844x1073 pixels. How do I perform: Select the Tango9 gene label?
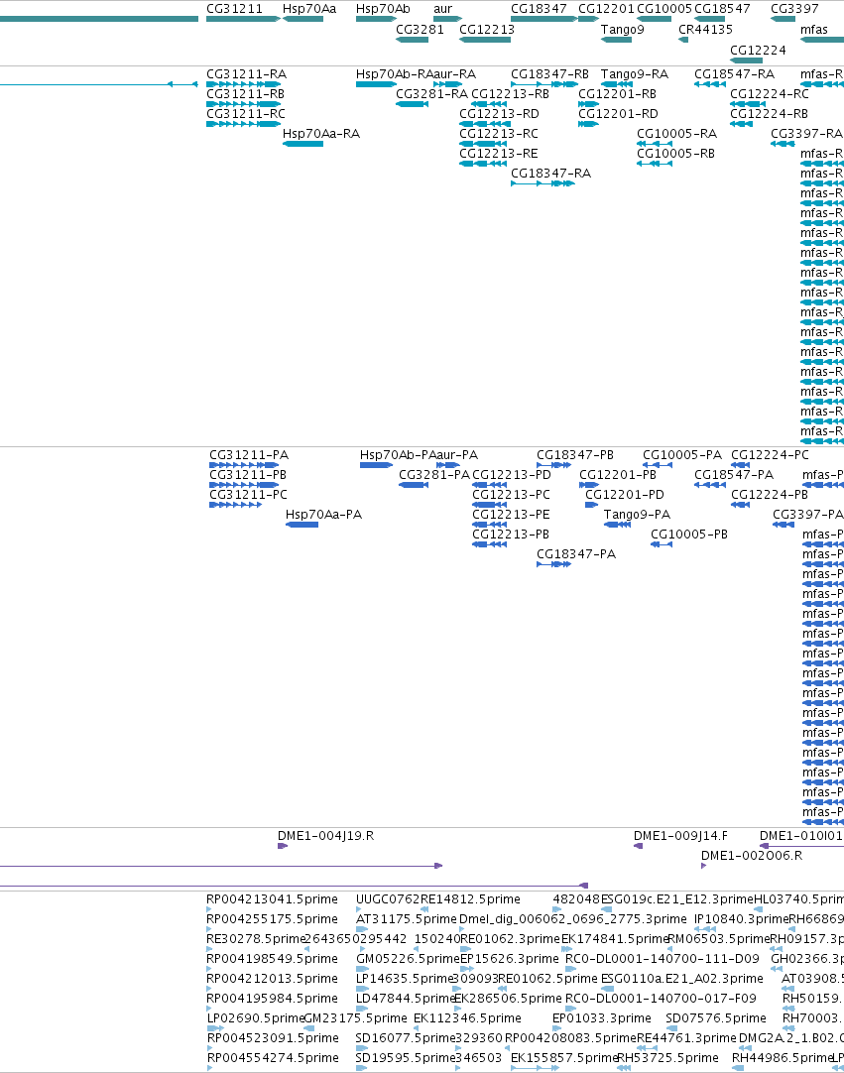622,30
